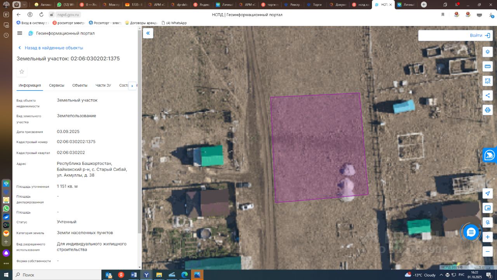Viewport: 497px width, 280px height.
Task: Open the Реестр browser tab
Action: coord(292,5)
